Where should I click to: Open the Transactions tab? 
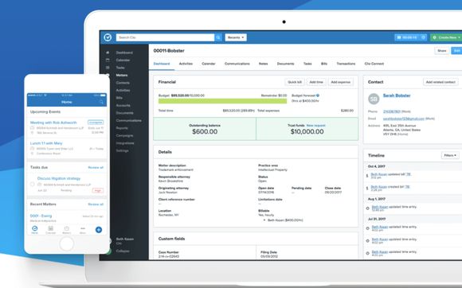pyautogui.click(x=346, y=64)
